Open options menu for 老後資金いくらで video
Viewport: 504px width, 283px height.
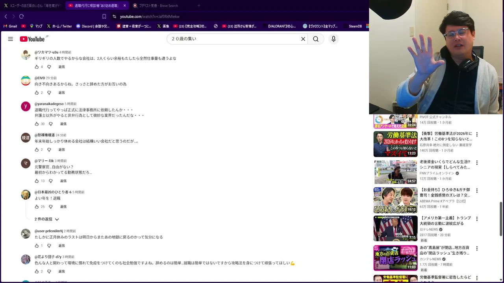pyautogui.click(x=477, y=162)
